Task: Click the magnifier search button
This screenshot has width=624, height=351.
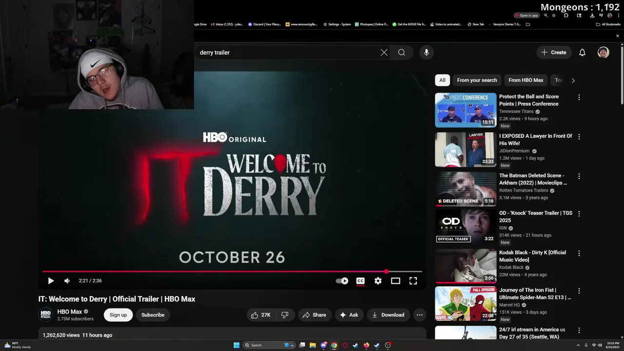Action: pos(402,53)
